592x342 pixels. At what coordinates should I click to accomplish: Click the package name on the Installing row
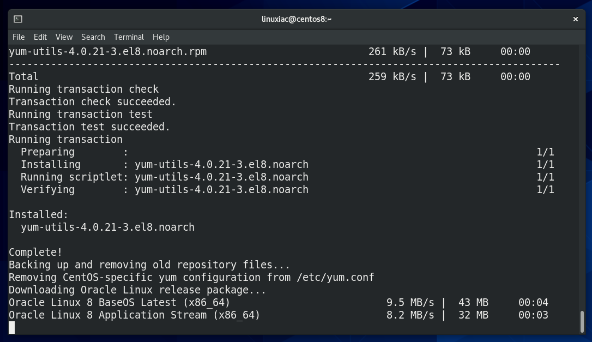(222, 164)
